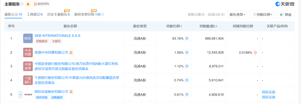
Task: Open the 持股比例 filter dropdown
Action: pyautogui.click(x=263, y=14)
